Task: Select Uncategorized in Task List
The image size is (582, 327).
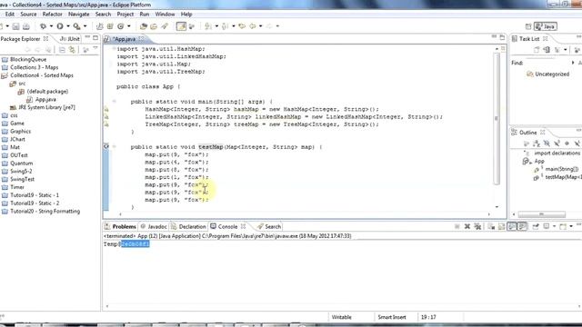Action: click(547, 74)
